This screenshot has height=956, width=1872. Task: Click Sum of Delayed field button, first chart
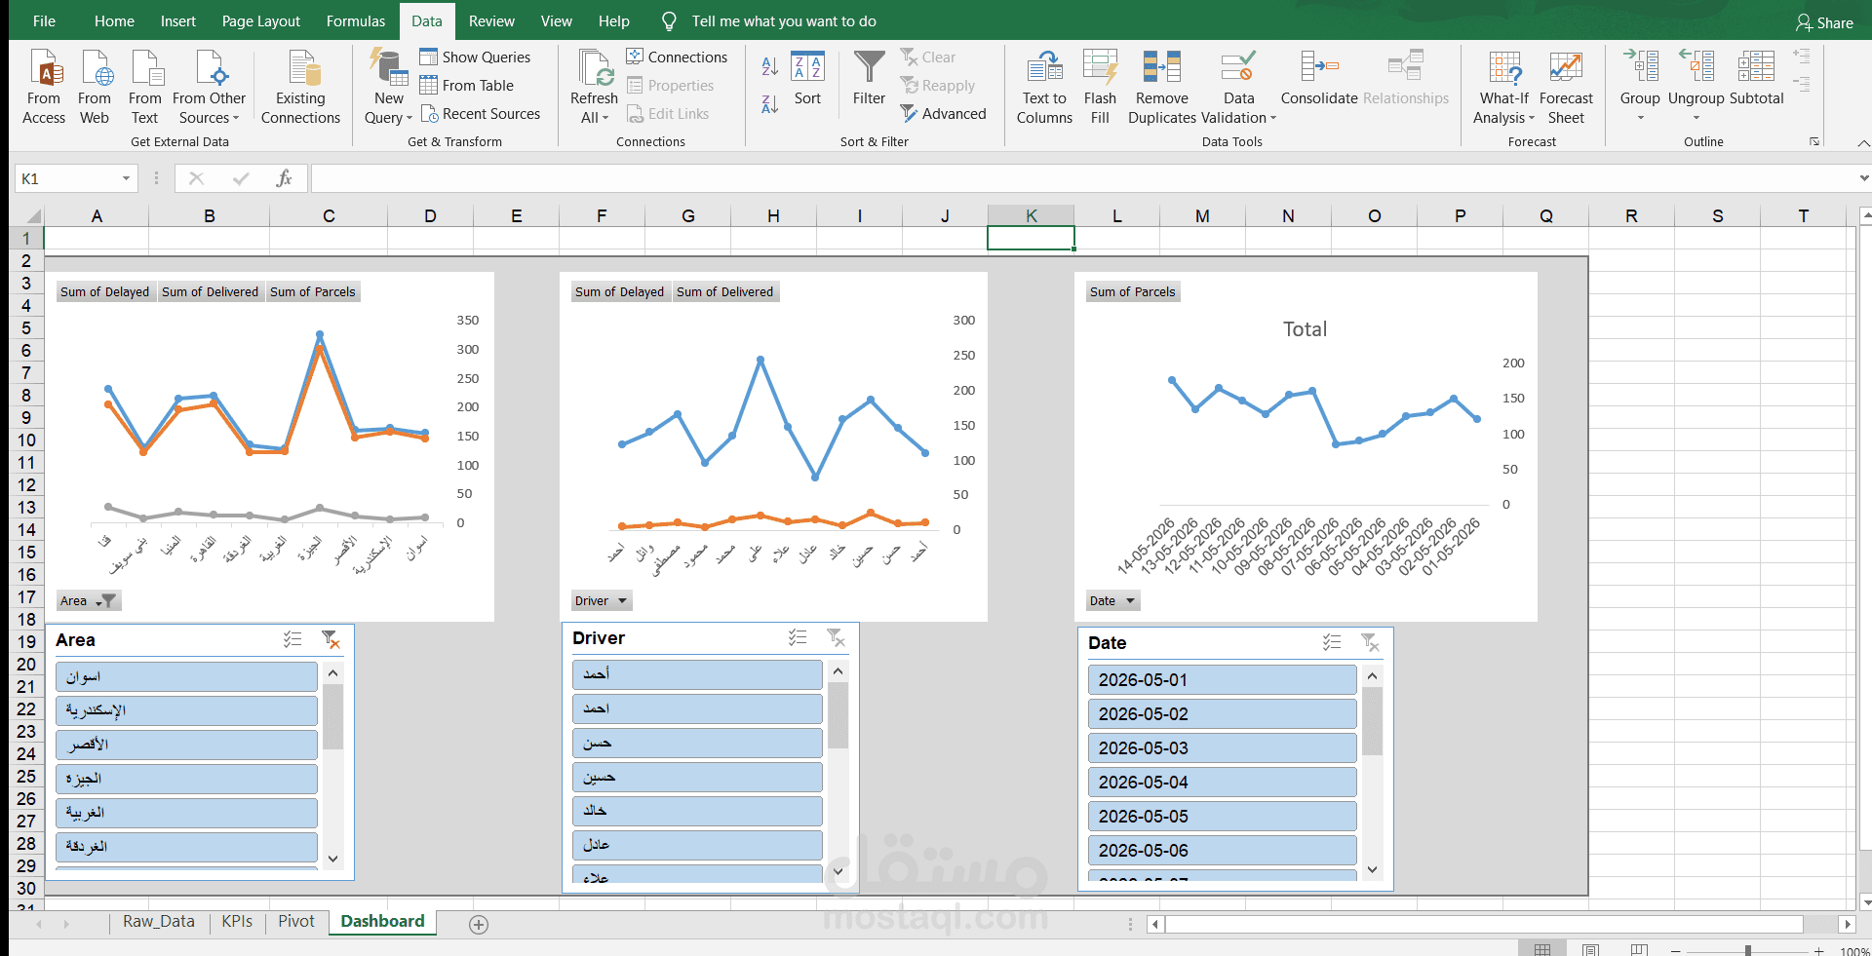[104, 292]
